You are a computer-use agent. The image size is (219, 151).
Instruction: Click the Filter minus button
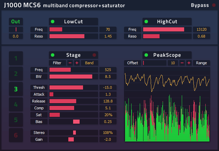click(70, 63)
